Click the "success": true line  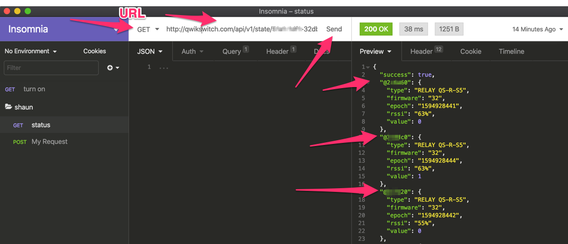coord(407,75)
